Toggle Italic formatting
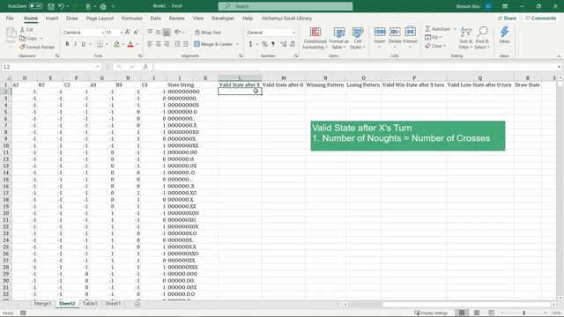This screenshot has height=317, width=564. coord(75,44)
